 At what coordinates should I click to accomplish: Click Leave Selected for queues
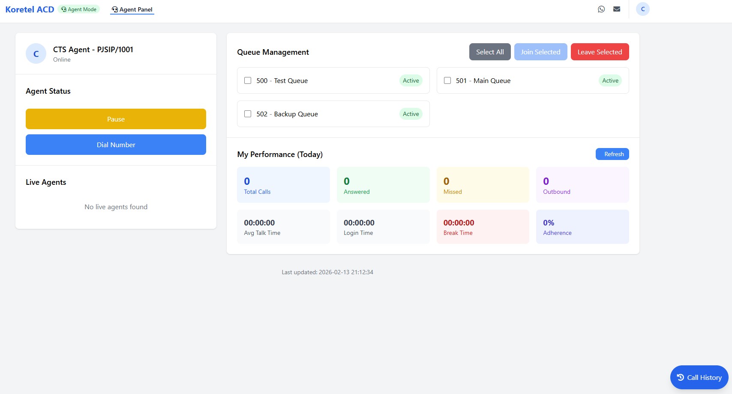pyautogui.click(x=600, y=52)
